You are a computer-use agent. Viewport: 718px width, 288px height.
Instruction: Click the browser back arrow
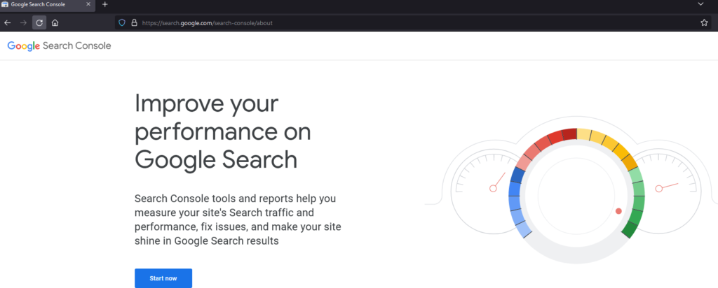7,22
